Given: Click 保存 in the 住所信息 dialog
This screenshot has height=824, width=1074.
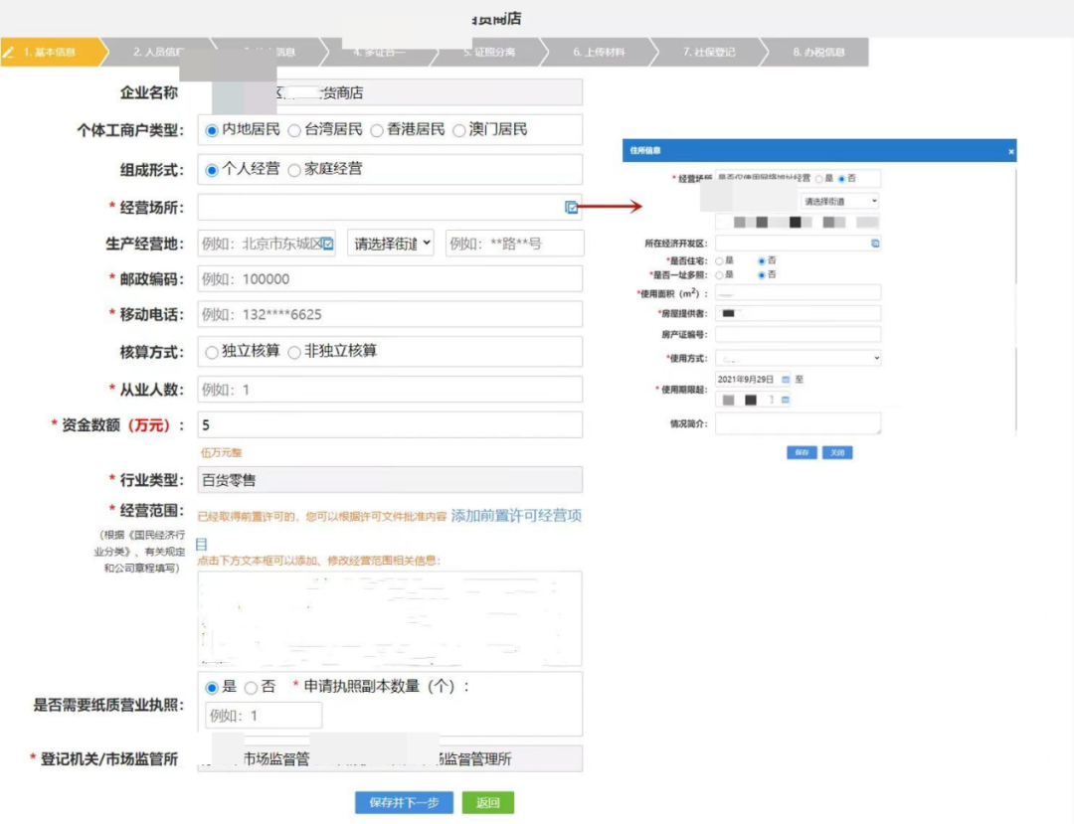Looking at the screenshot, I should [801, 452].
